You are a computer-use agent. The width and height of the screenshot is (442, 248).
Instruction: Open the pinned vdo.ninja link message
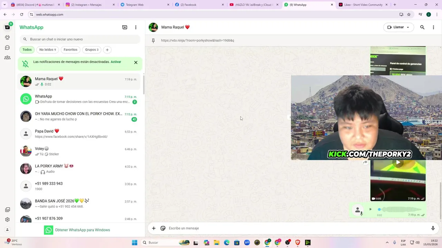[198, 40]
